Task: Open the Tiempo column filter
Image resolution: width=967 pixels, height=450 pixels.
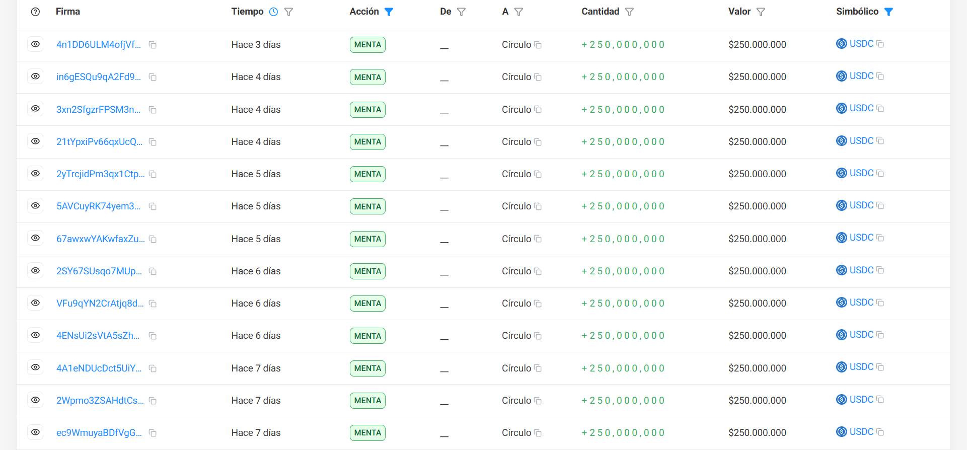Action: 288,12
